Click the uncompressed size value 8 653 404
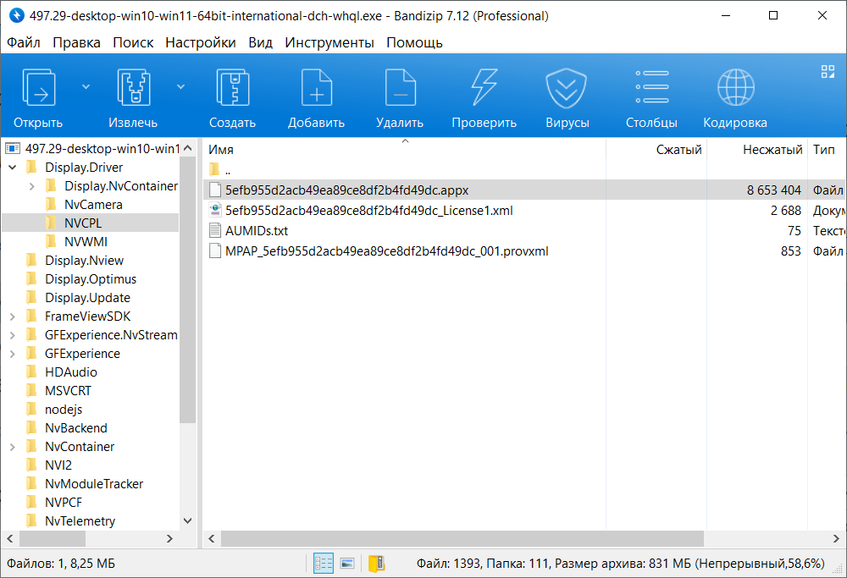 point(773,190)
